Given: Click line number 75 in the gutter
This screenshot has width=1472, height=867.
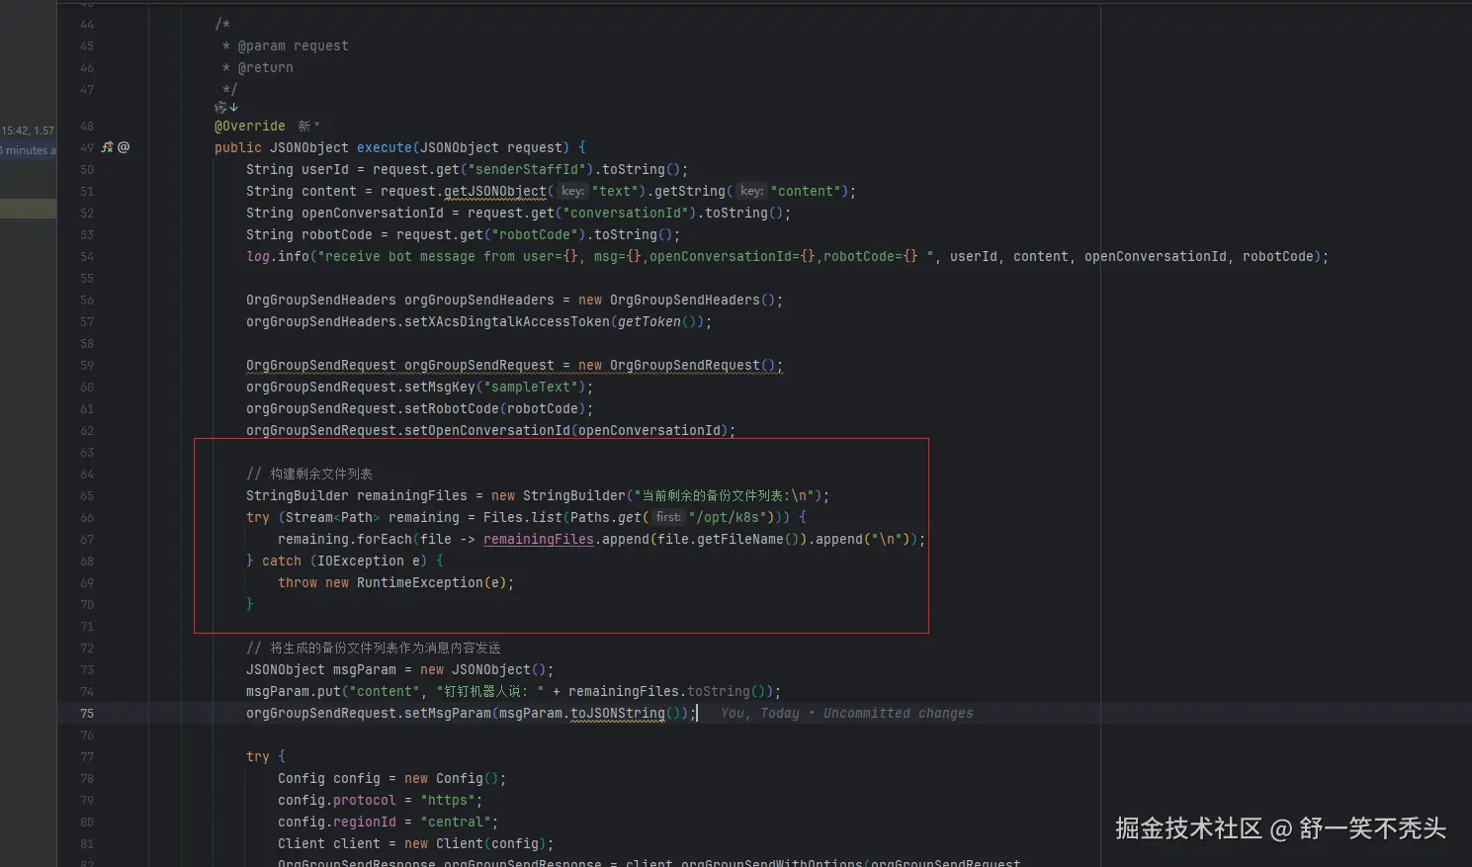Looking at the screenshot, I should tap(87, 714).
